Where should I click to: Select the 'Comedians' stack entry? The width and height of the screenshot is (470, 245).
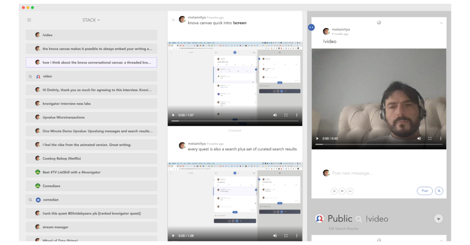[91, 186]
